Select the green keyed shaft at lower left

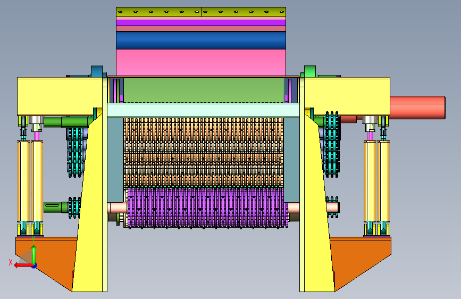56,207
